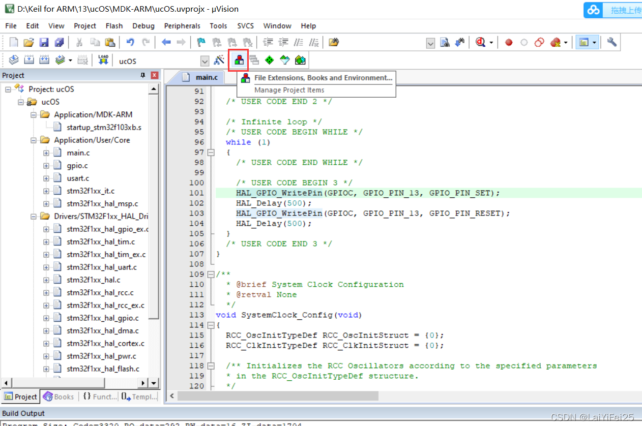642x426 pixels.
Task: Open the find text combo box dropdown
Action: point(430,43)
